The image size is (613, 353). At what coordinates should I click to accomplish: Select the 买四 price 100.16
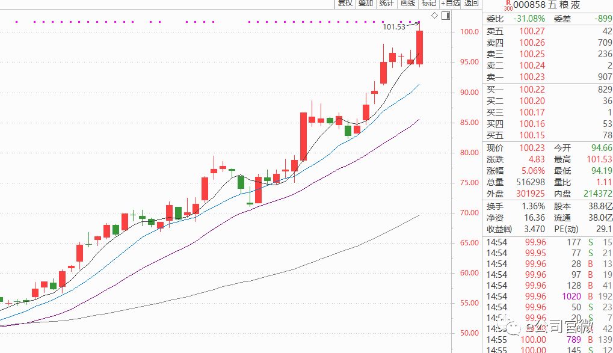[532, 124]
